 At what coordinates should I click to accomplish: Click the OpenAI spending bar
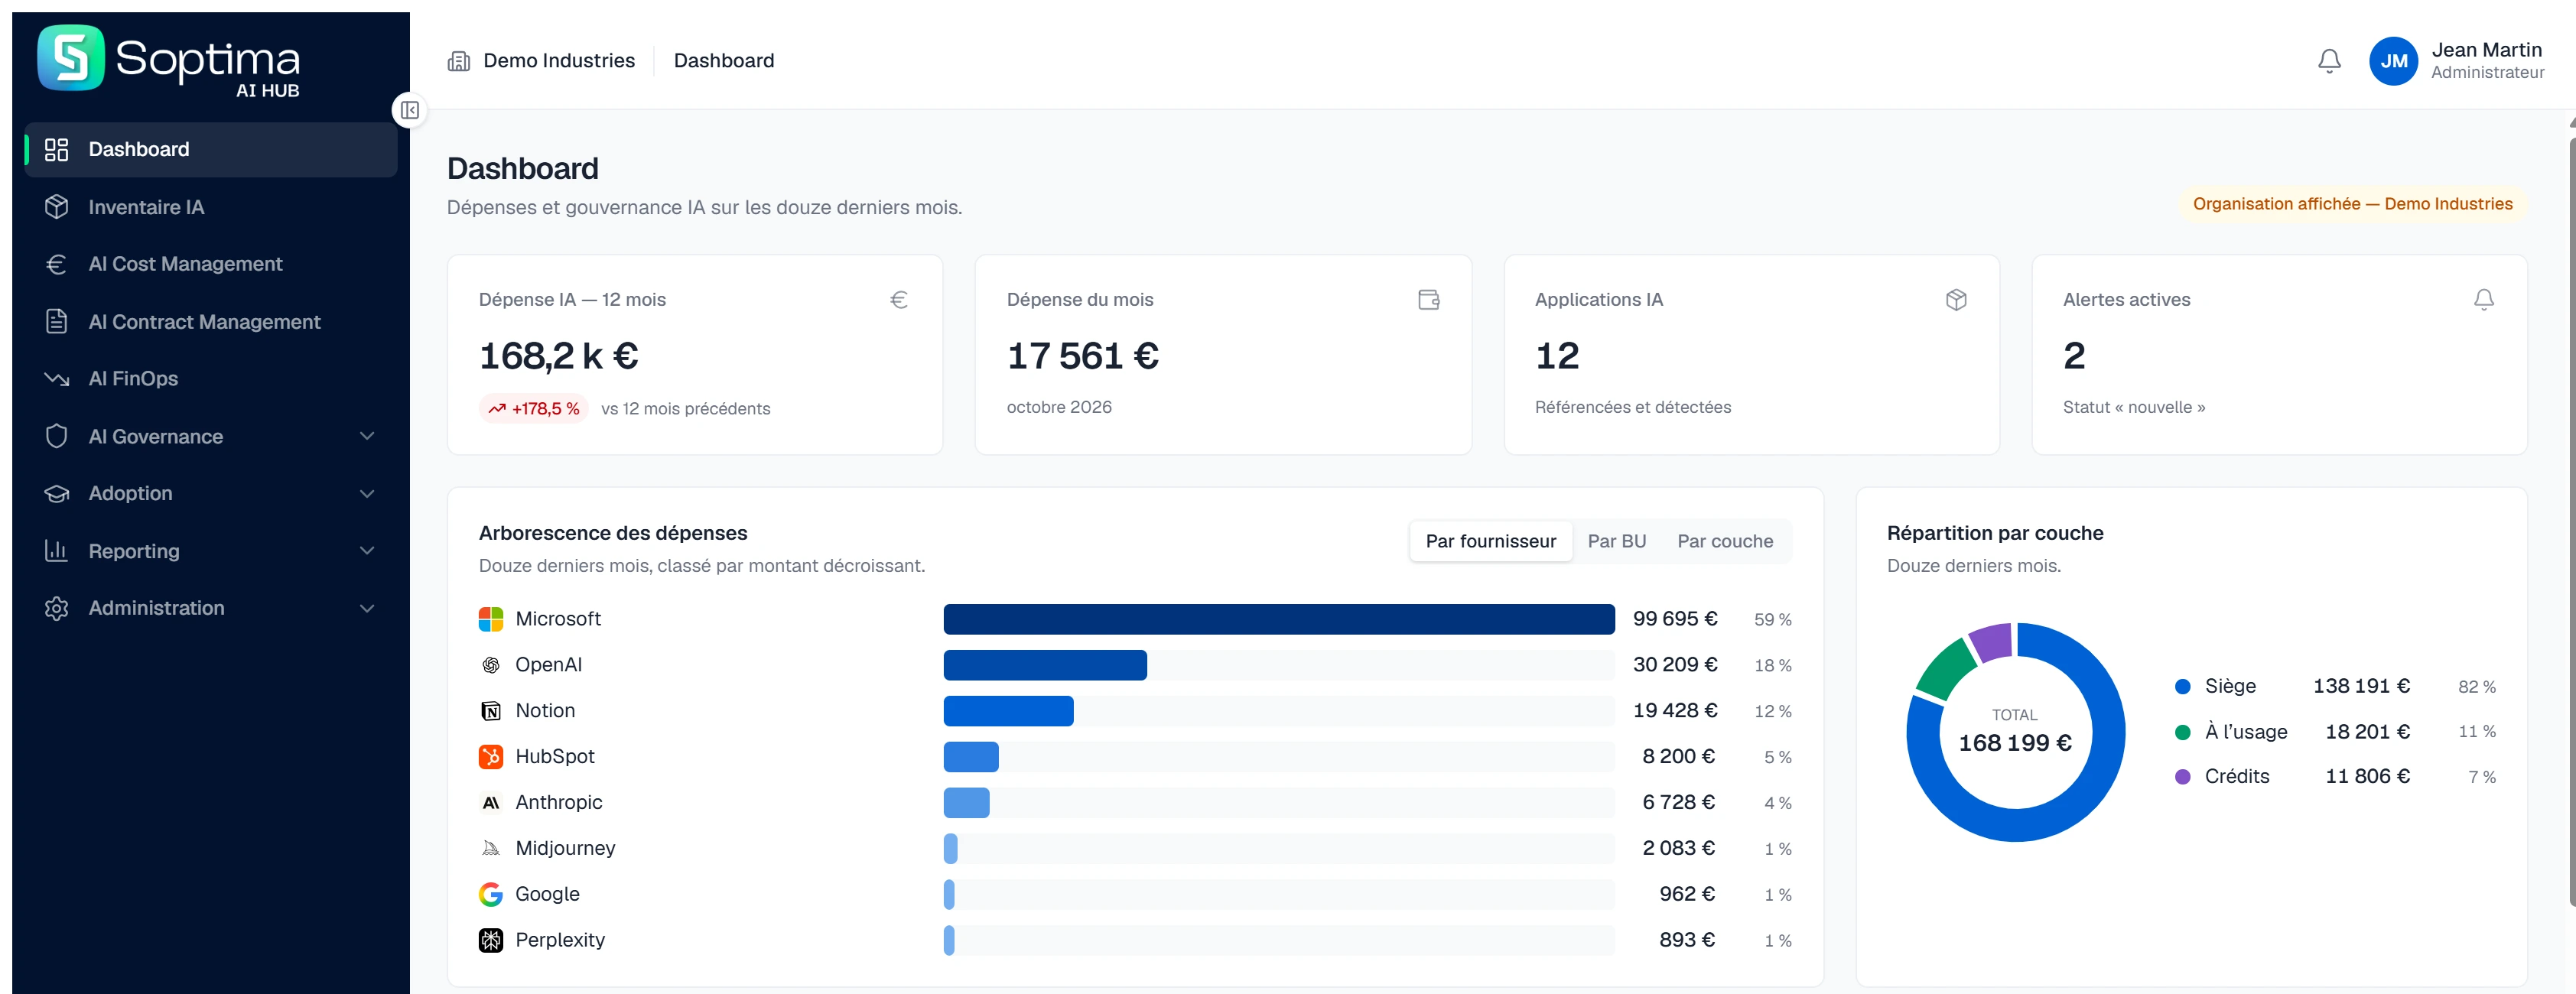tap(1045, 665)
